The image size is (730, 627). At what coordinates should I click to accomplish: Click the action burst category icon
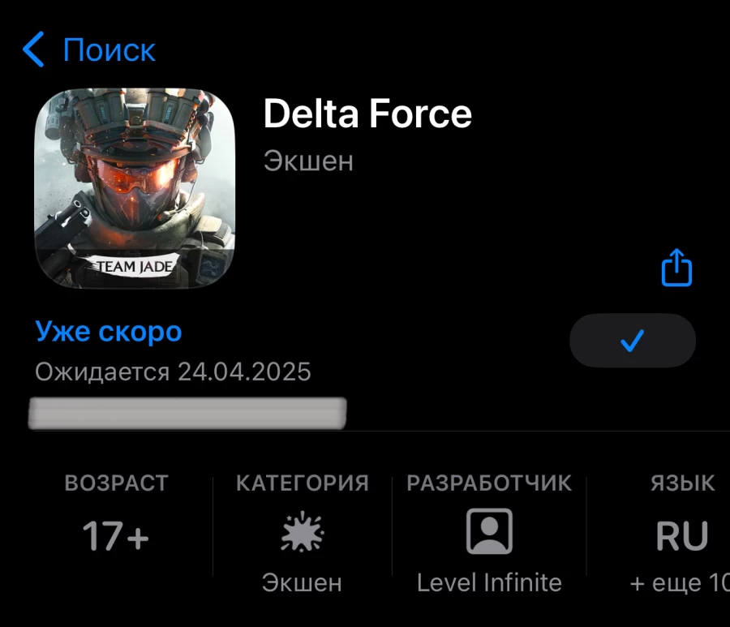click(x=302, y=532)
